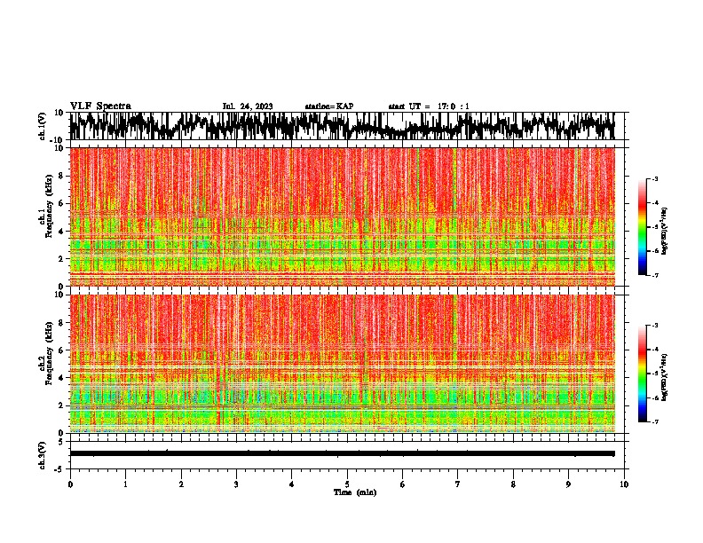Click time axis tick label "5"
703x543 pixels.
pos(347,484)
